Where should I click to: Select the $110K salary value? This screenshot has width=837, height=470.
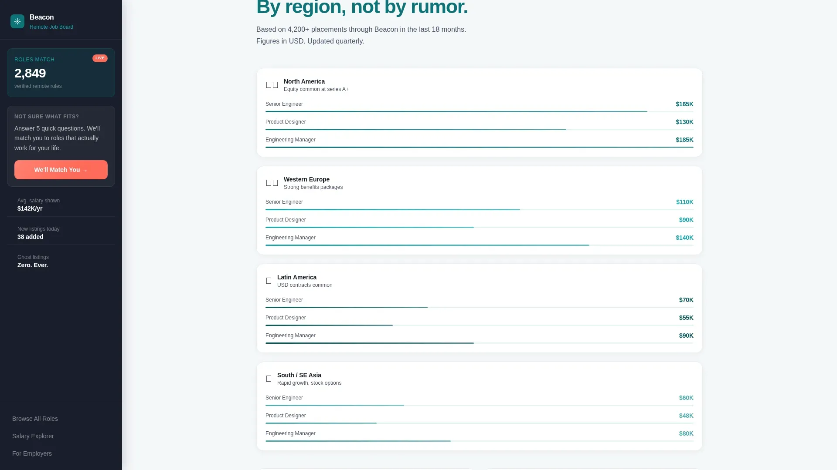(685, 202)
